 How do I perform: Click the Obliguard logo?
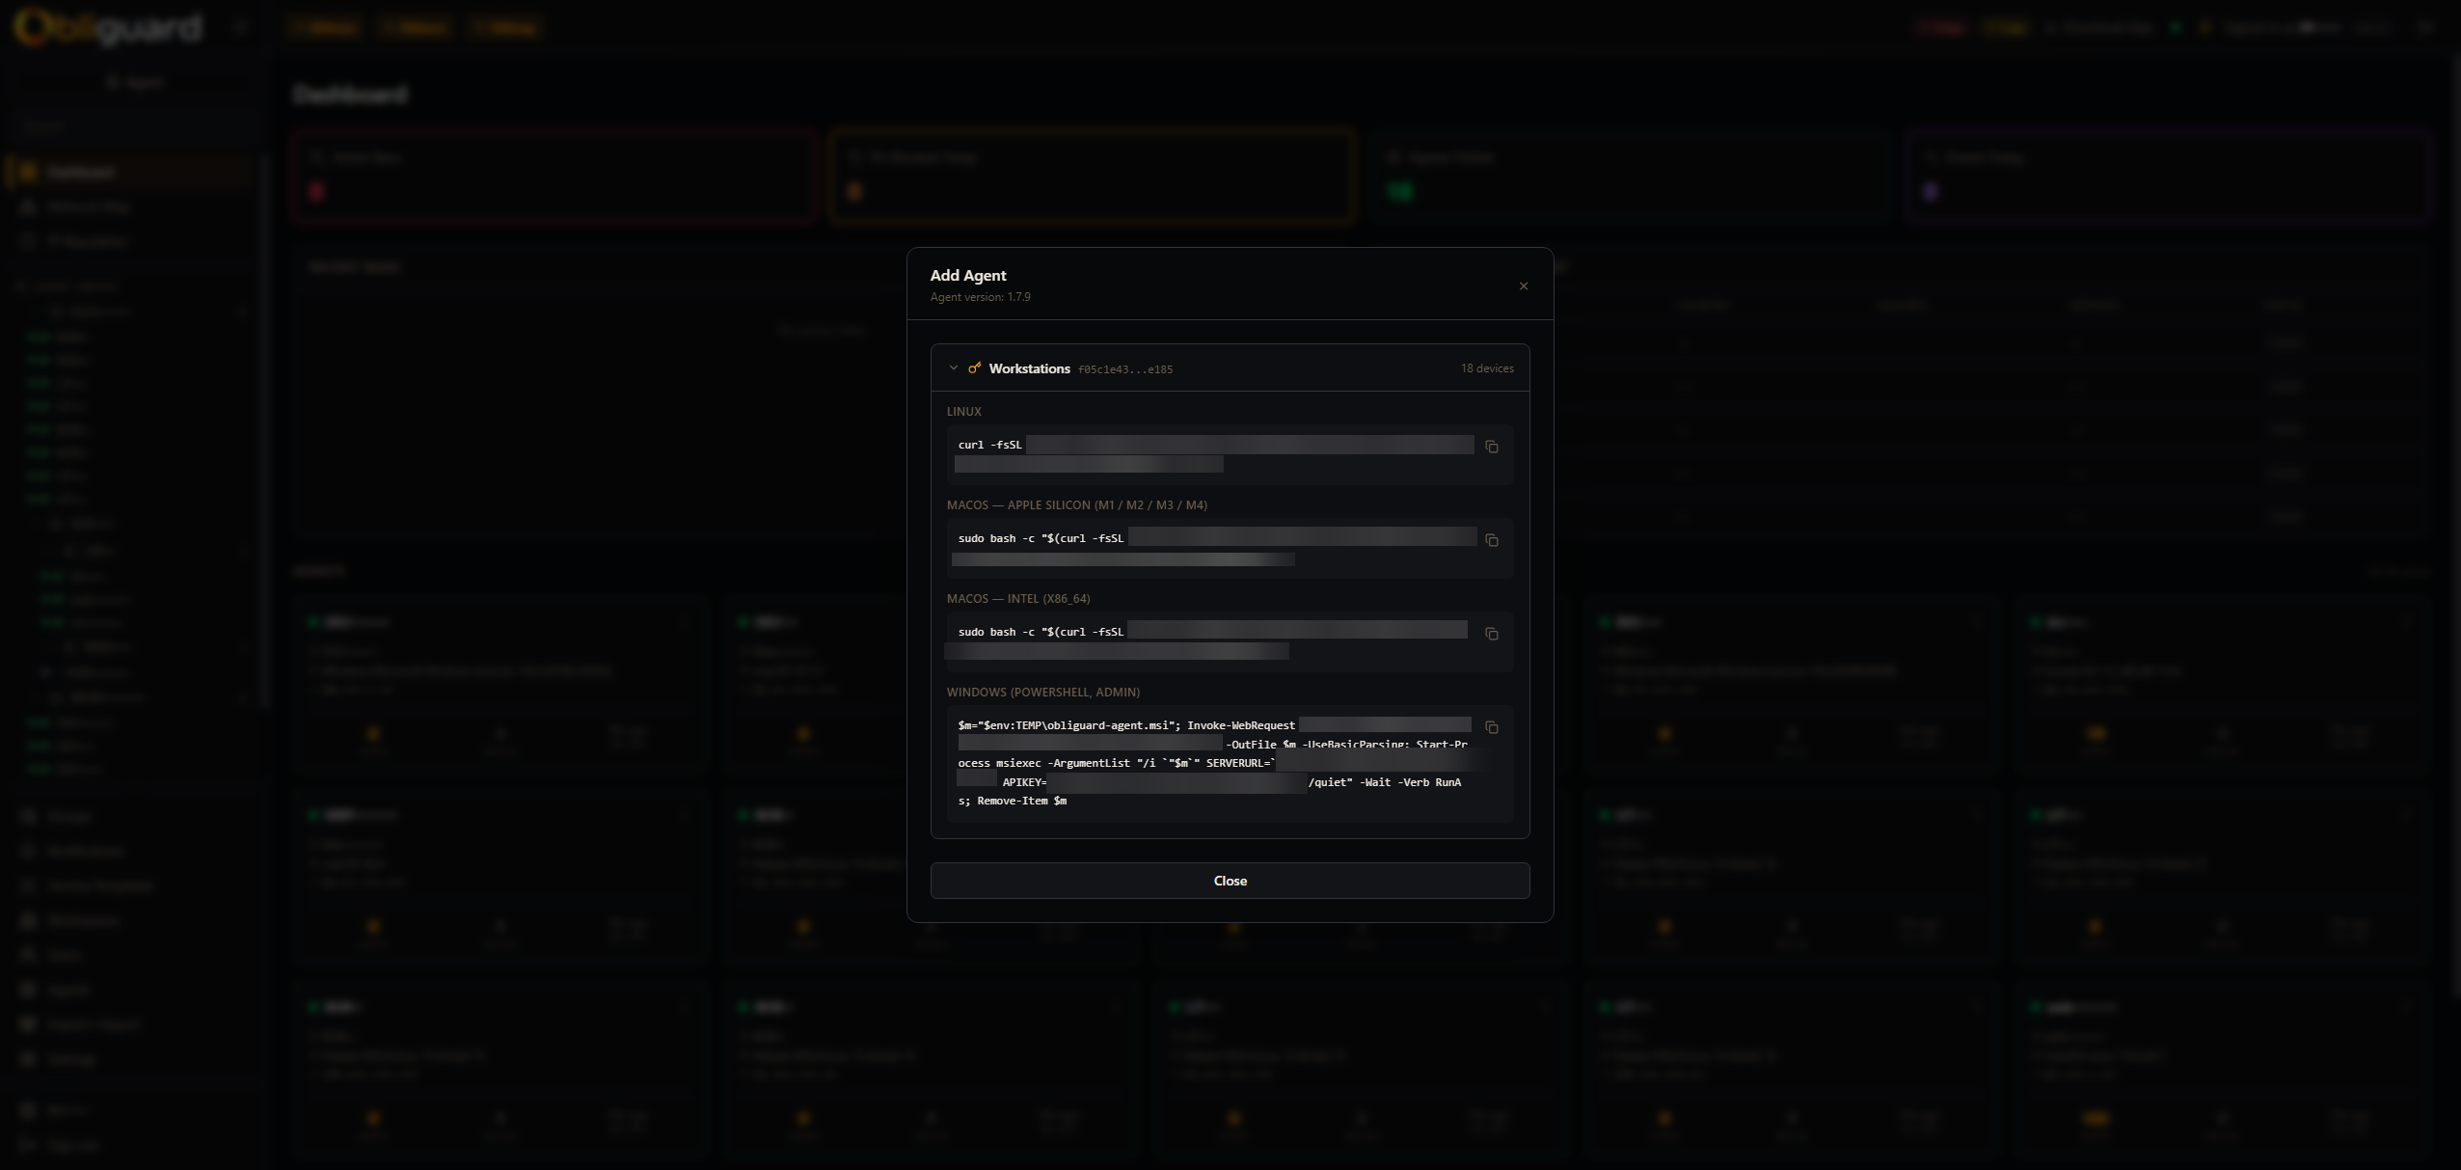click(x=106, y=27)
